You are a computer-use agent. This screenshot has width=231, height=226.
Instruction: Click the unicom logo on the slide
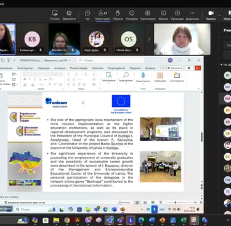(56, 103)
